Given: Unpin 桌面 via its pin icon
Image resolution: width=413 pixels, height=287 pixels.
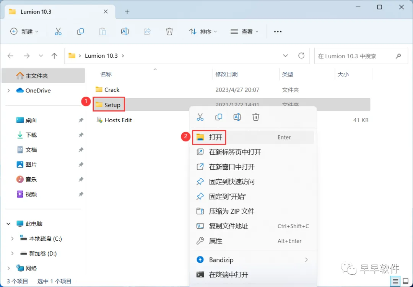Looking at the screenshot, I should pos(81,120).
